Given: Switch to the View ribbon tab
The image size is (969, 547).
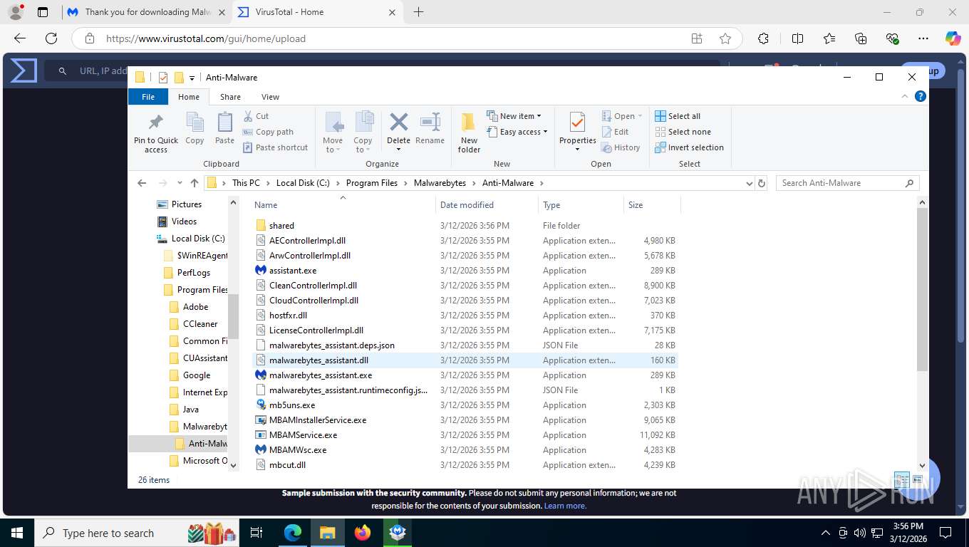Looking at the screenshot, I should (x=270, y=97).
